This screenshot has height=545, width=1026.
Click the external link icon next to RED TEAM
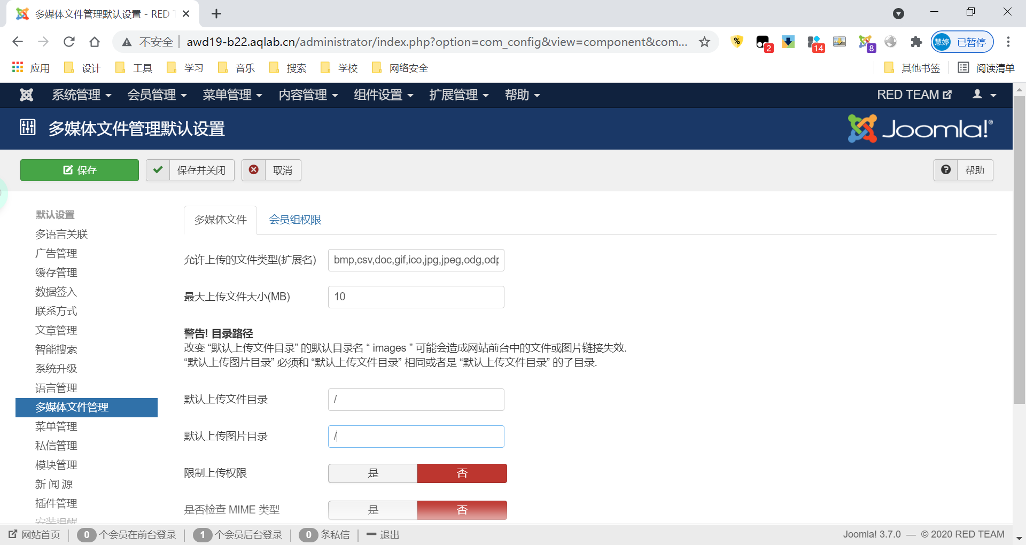949,94
